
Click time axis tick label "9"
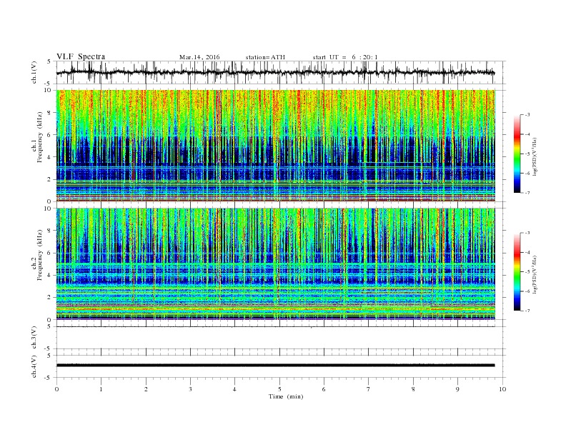click(457, 389)
